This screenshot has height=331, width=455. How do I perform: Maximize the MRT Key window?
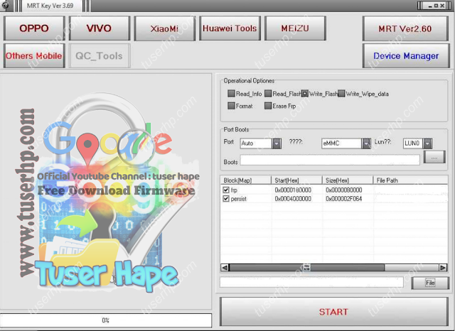click(x=436, y=6)
